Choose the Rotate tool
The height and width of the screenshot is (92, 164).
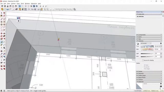pyautogui.click(x=2, y=36)
